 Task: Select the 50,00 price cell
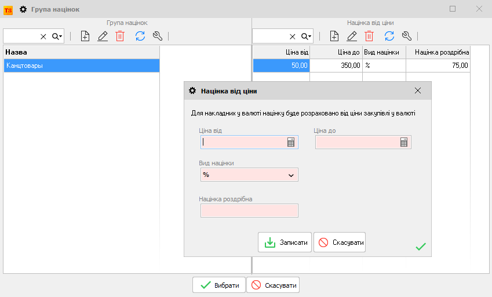coord(282,66)
